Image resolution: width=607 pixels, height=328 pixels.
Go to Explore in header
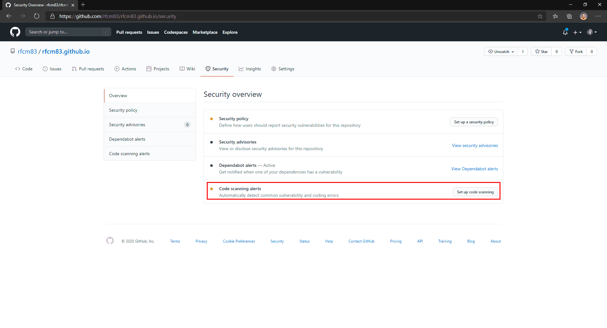[x=230, y=32]
